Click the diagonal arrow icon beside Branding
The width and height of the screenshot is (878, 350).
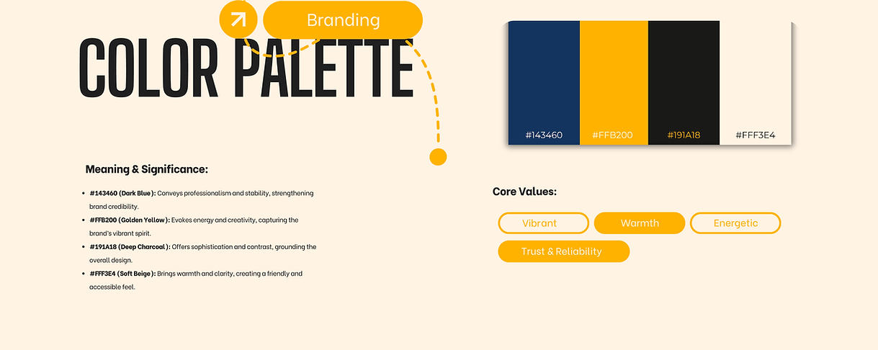(x=238, y=19)
